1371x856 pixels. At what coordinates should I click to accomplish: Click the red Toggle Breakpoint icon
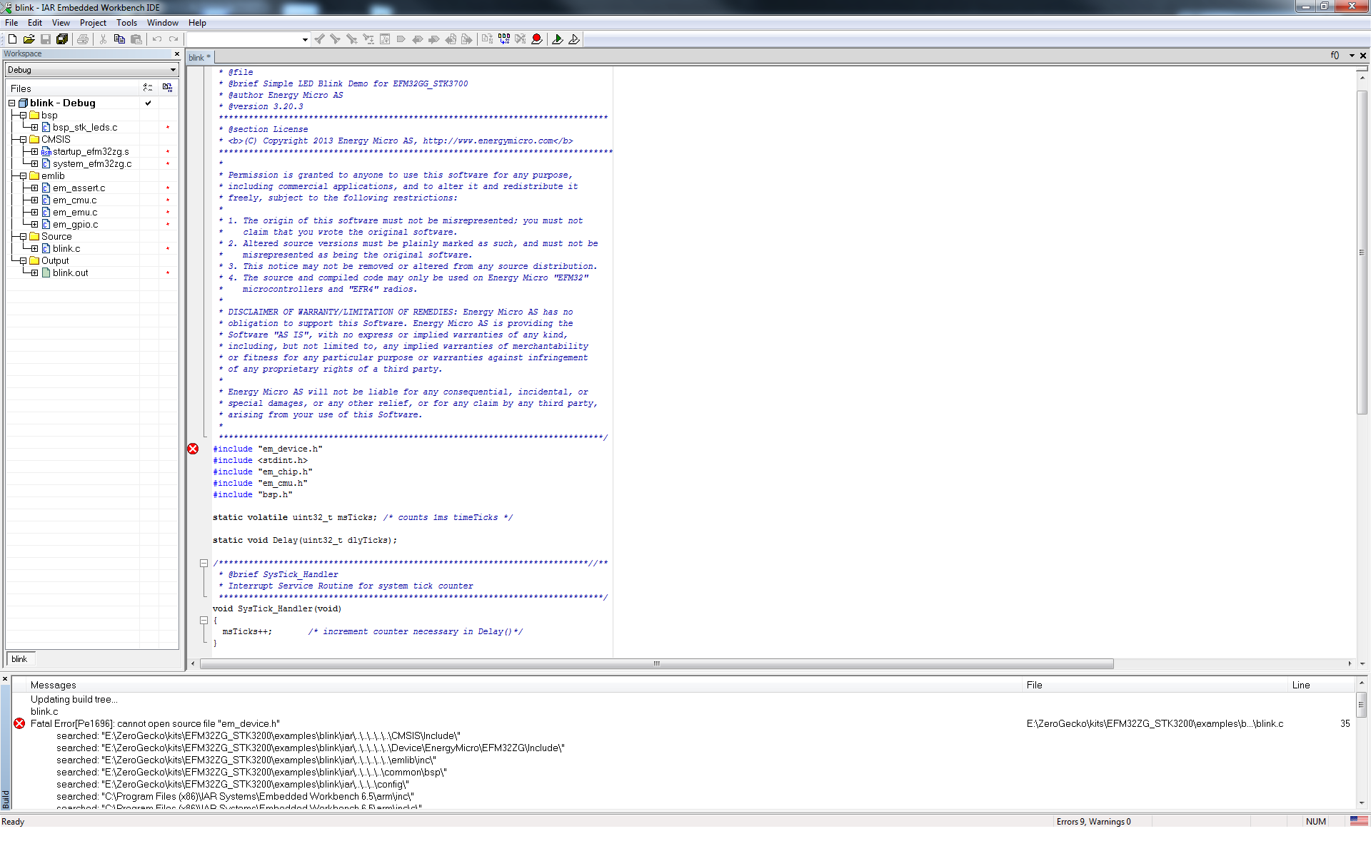(537, 39)
